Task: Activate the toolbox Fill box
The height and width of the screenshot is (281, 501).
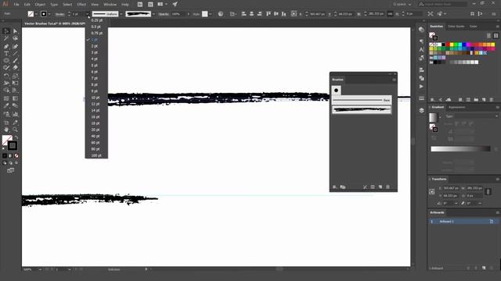Action: (7, 140)
